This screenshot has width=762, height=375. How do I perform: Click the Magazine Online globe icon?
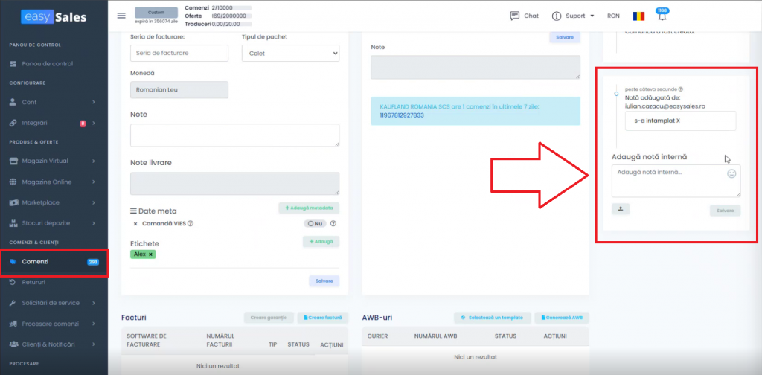pos(13,182)
